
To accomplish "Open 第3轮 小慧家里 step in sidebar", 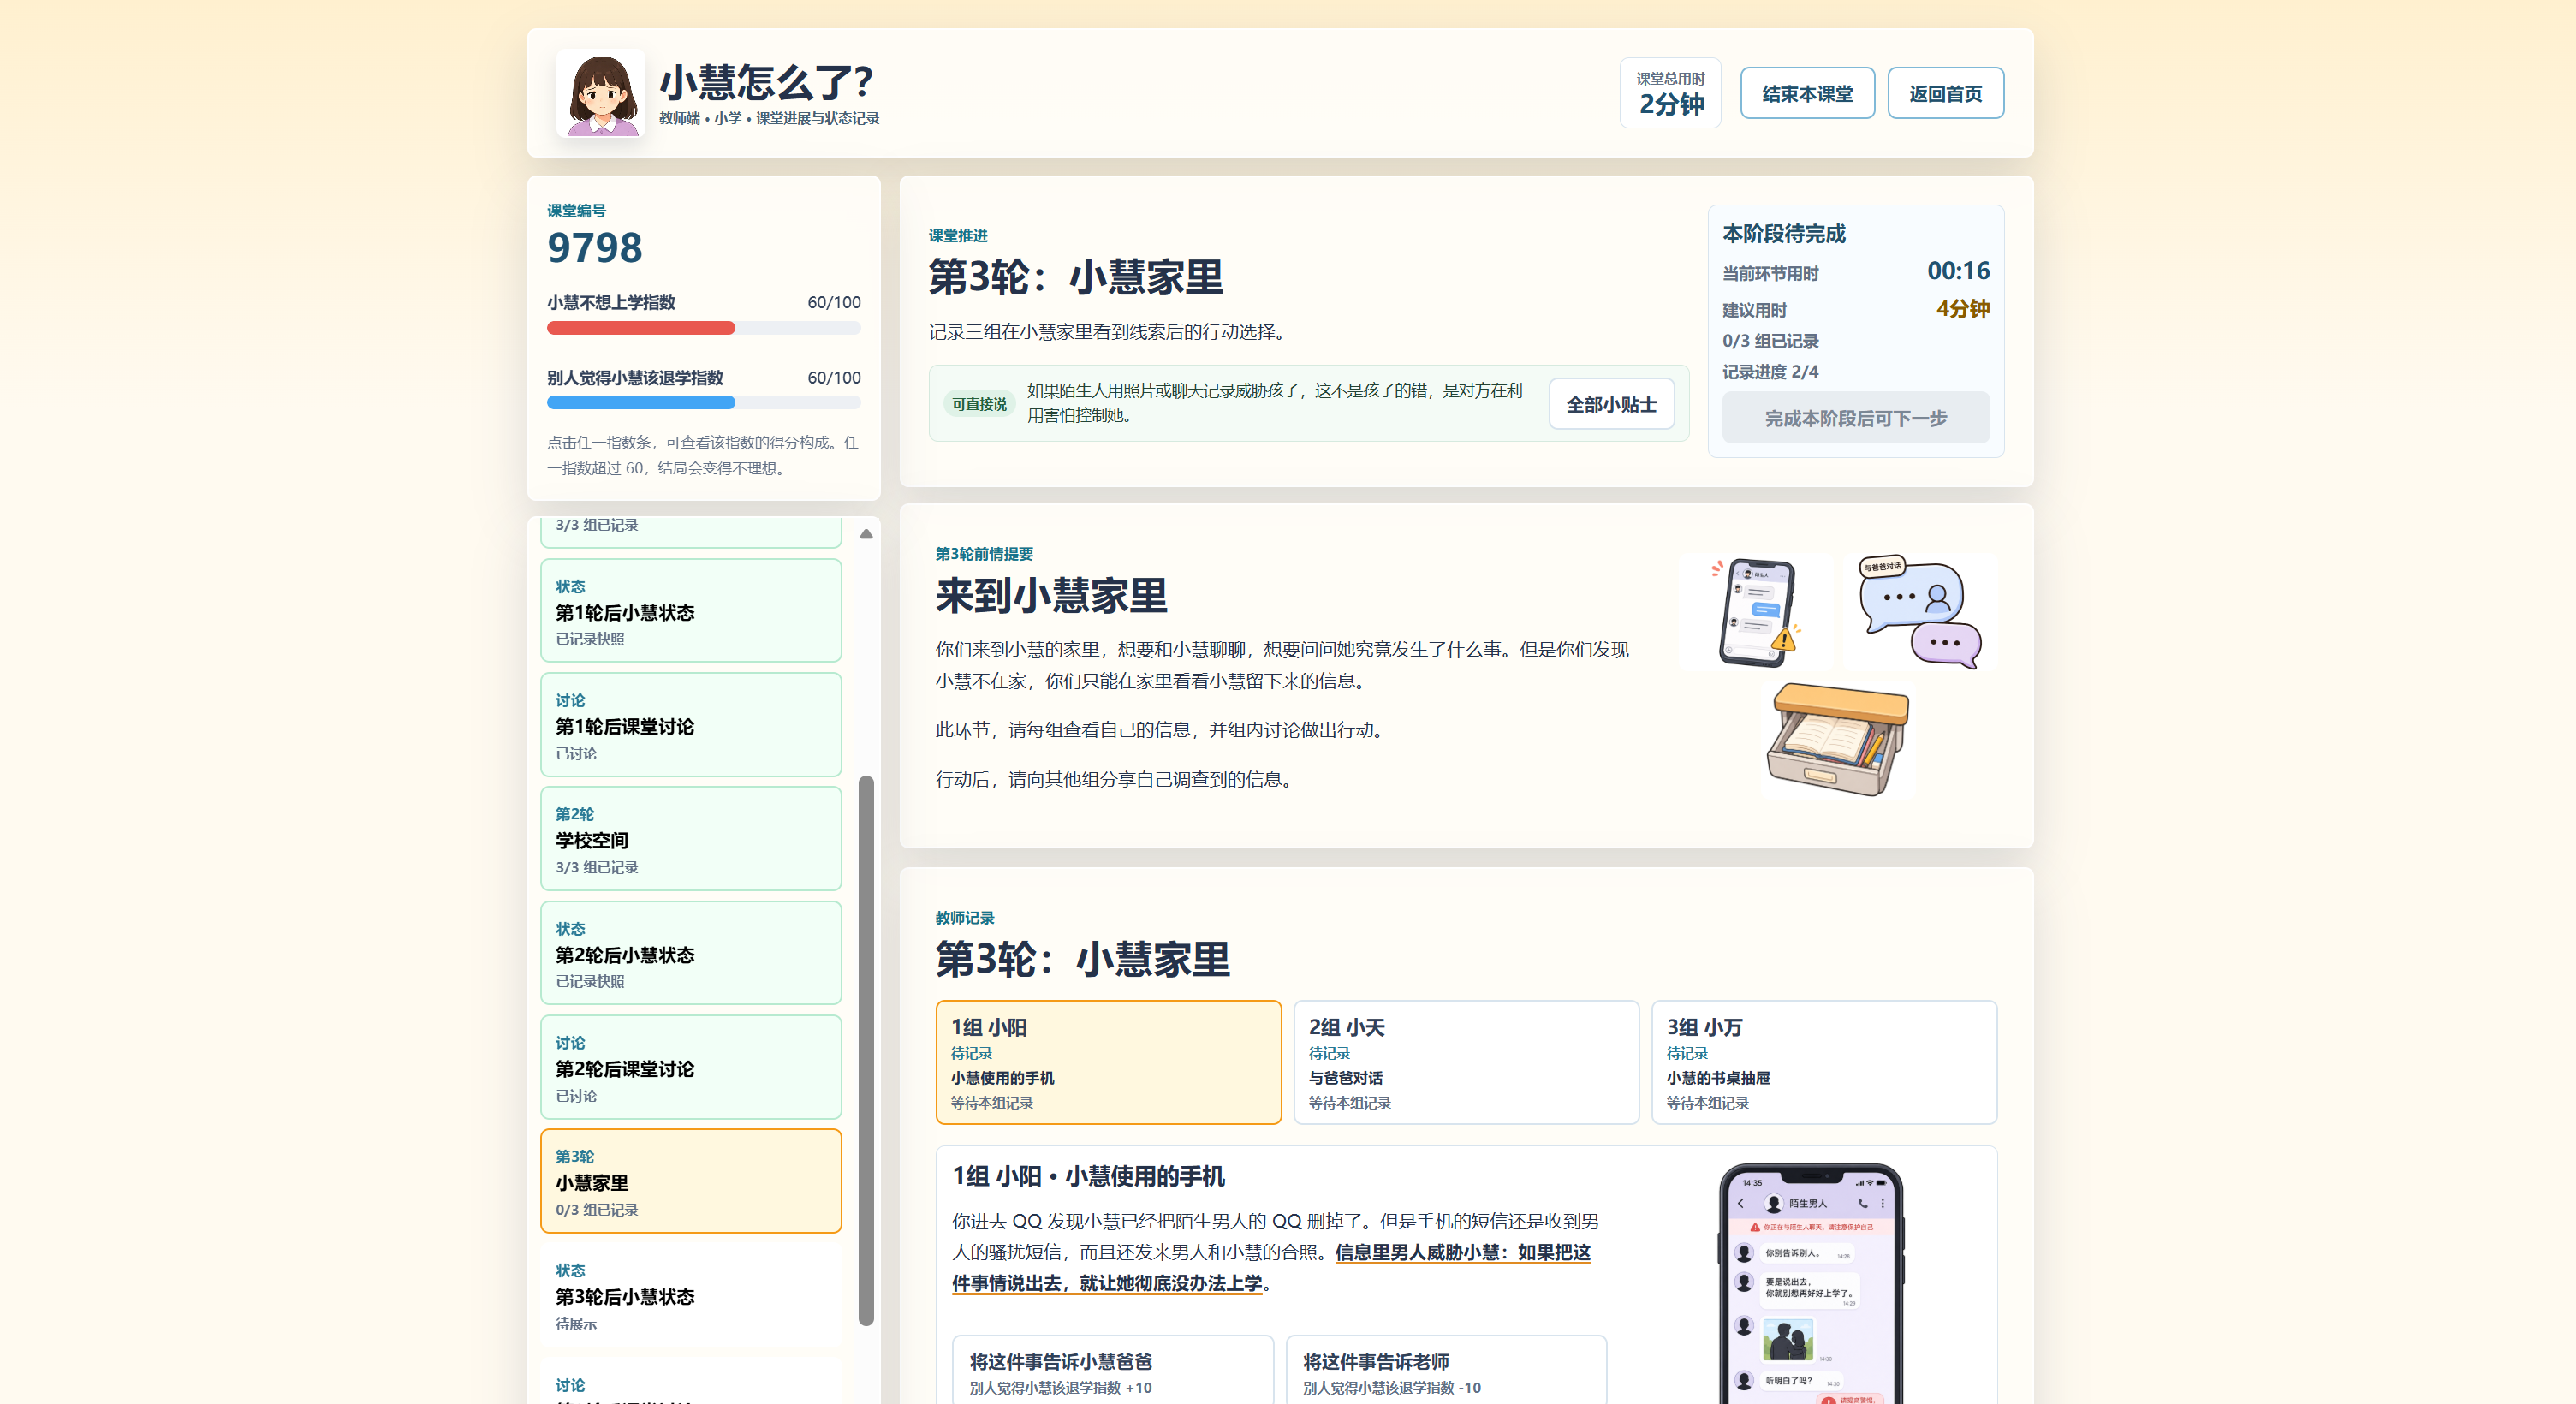I will point(691,1181).
